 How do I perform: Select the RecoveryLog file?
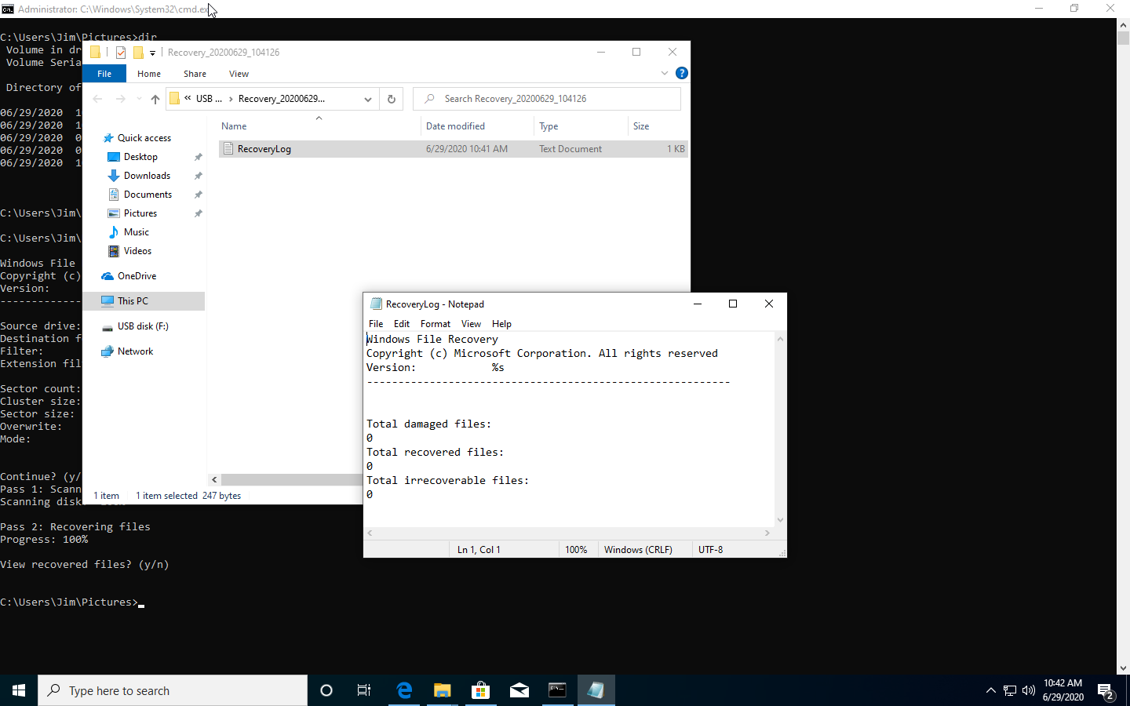[x=454, y=149]
